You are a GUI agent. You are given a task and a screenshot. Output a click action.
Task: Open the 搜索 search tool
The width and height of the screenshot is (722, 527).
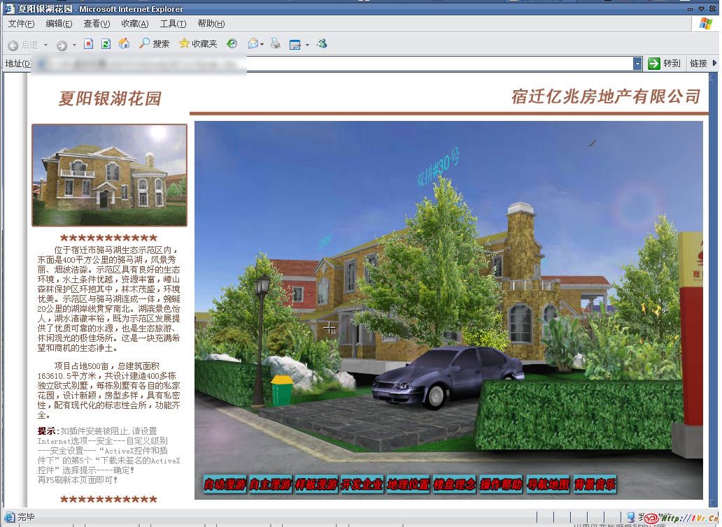pos(154,44)
